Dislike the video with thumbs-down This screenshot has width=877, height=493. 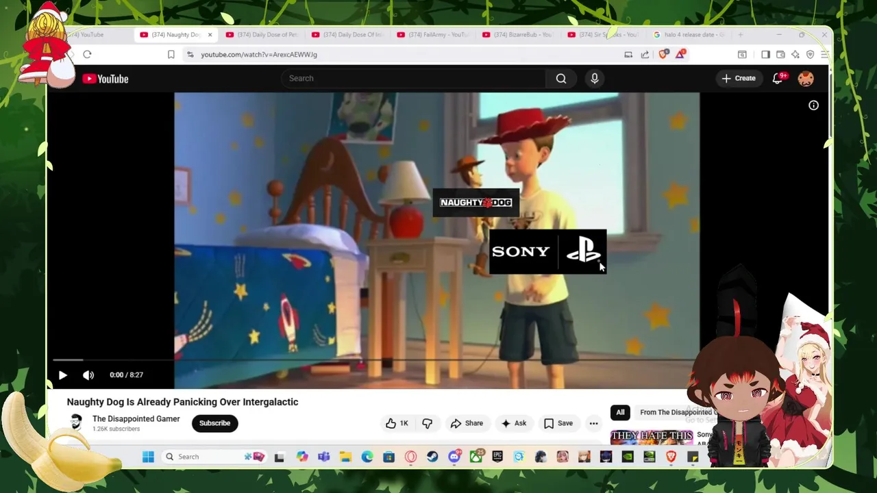click(428, 423)
